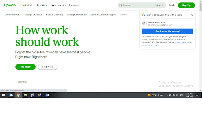Click the magnifier search icon
Image resolution: width=202 pixels, height=113 pixels.
(x=121, y=5)
